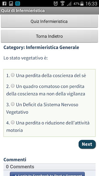
Task: Go to the Next question
Action: (x=87, y=144)
